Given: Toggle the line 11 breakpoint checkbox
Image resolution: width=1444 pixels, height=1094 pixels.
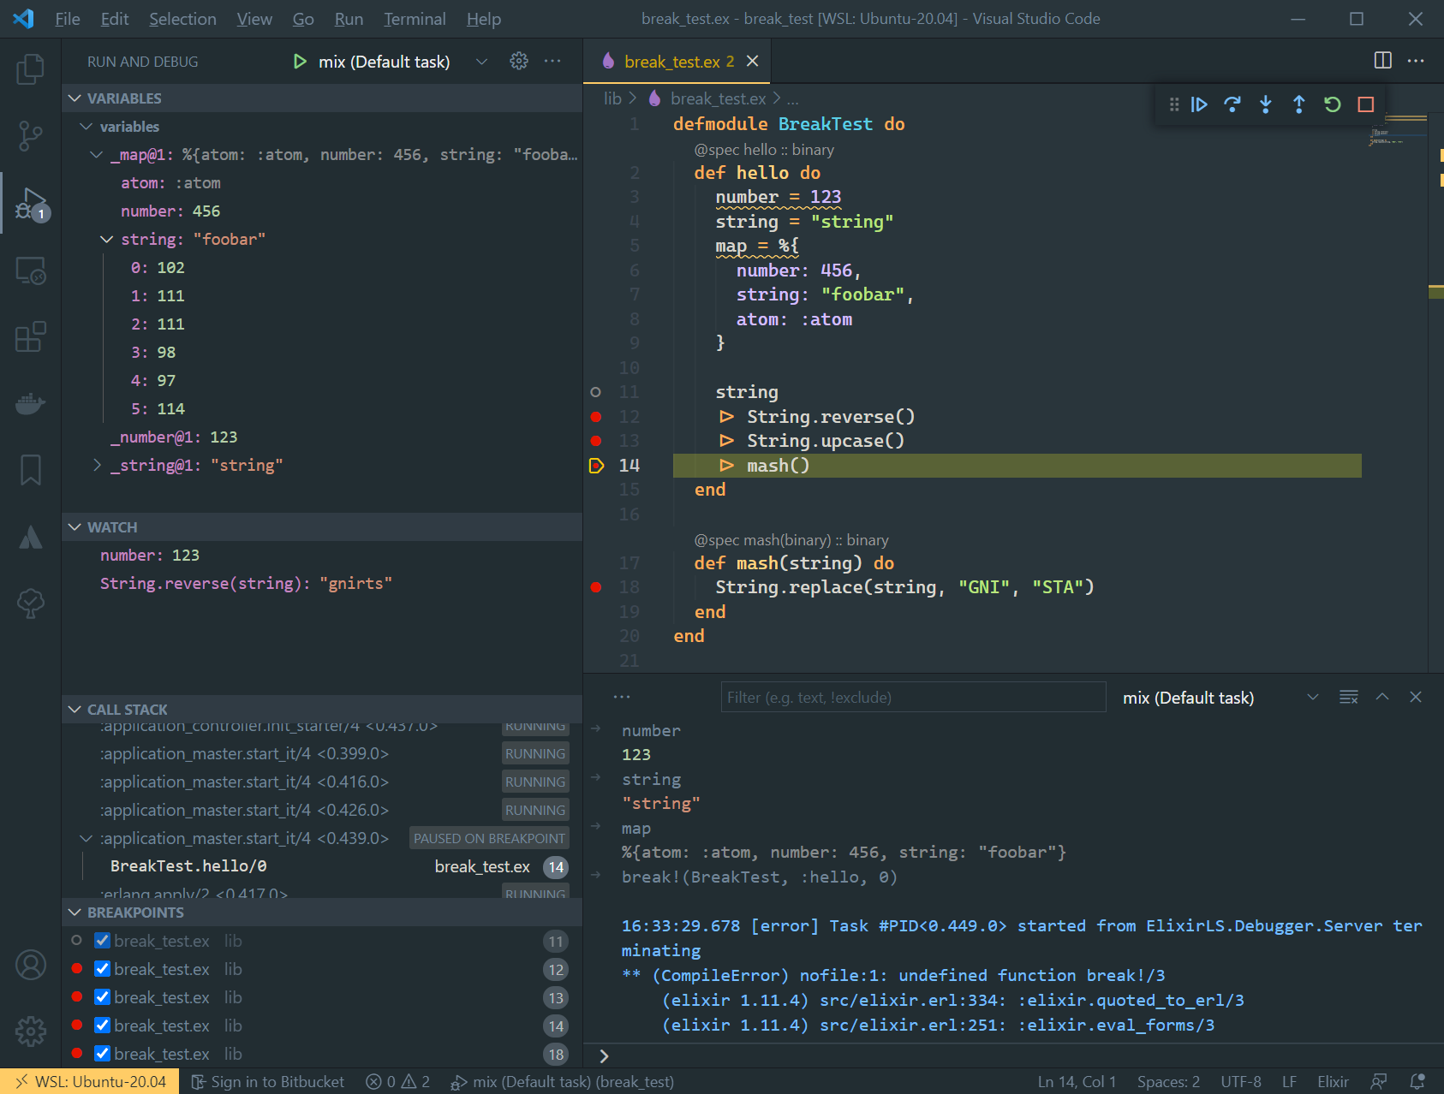Looking at the screenshot, I should tap(102, 941).
